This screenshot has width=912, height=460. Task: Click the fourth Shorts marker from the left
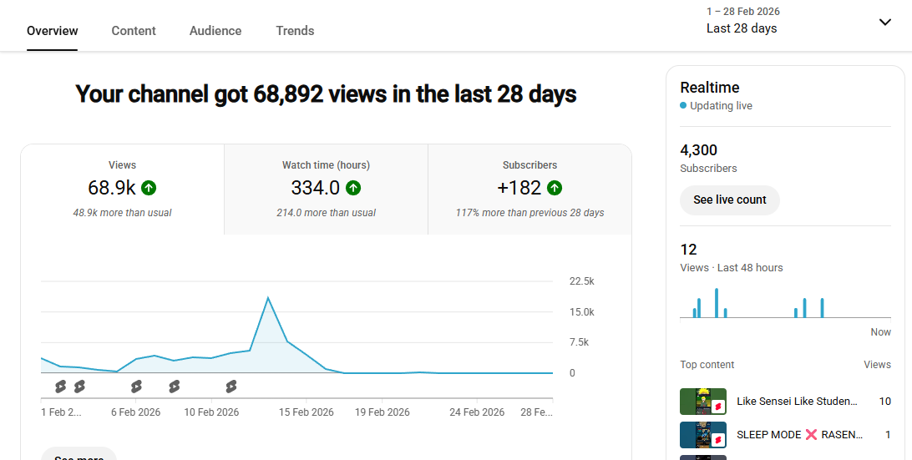[174, 387]
